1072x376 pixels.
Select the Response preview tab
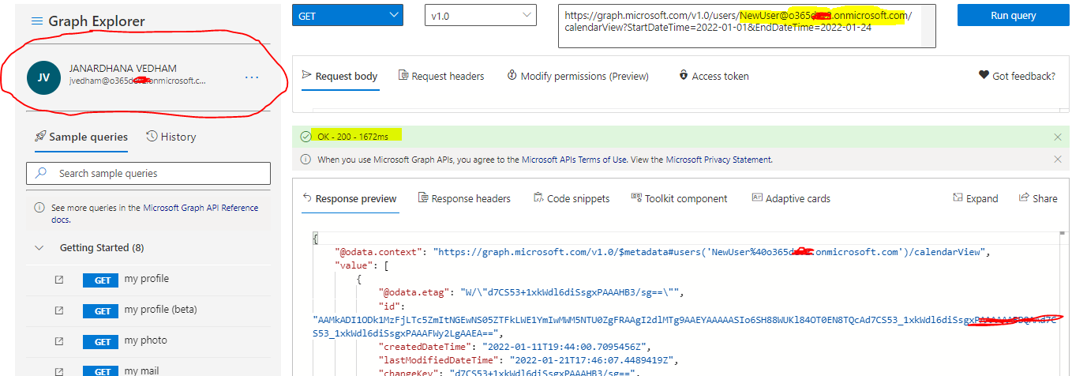tap(349, 198)
